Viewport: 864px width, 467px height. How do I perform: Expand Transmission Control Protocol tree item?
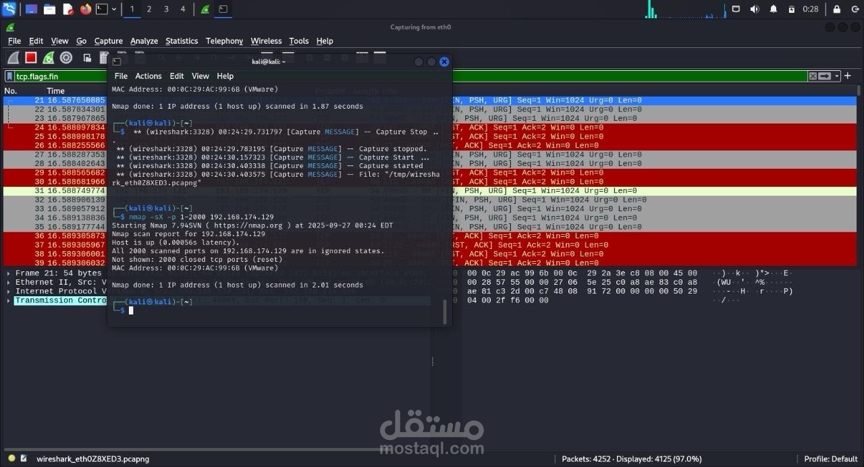(8, 300)
